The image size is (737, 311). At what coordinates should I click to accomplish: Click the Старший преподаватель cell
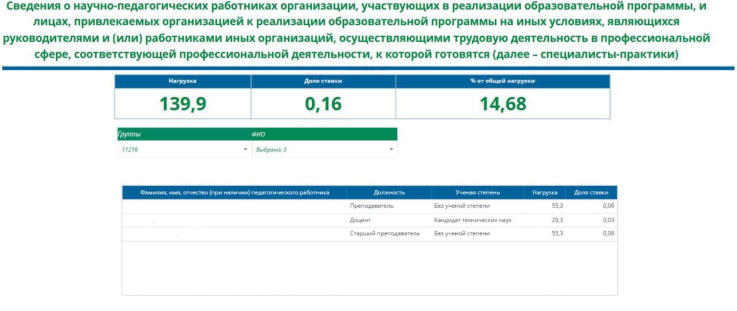click(x=385, y=233)
